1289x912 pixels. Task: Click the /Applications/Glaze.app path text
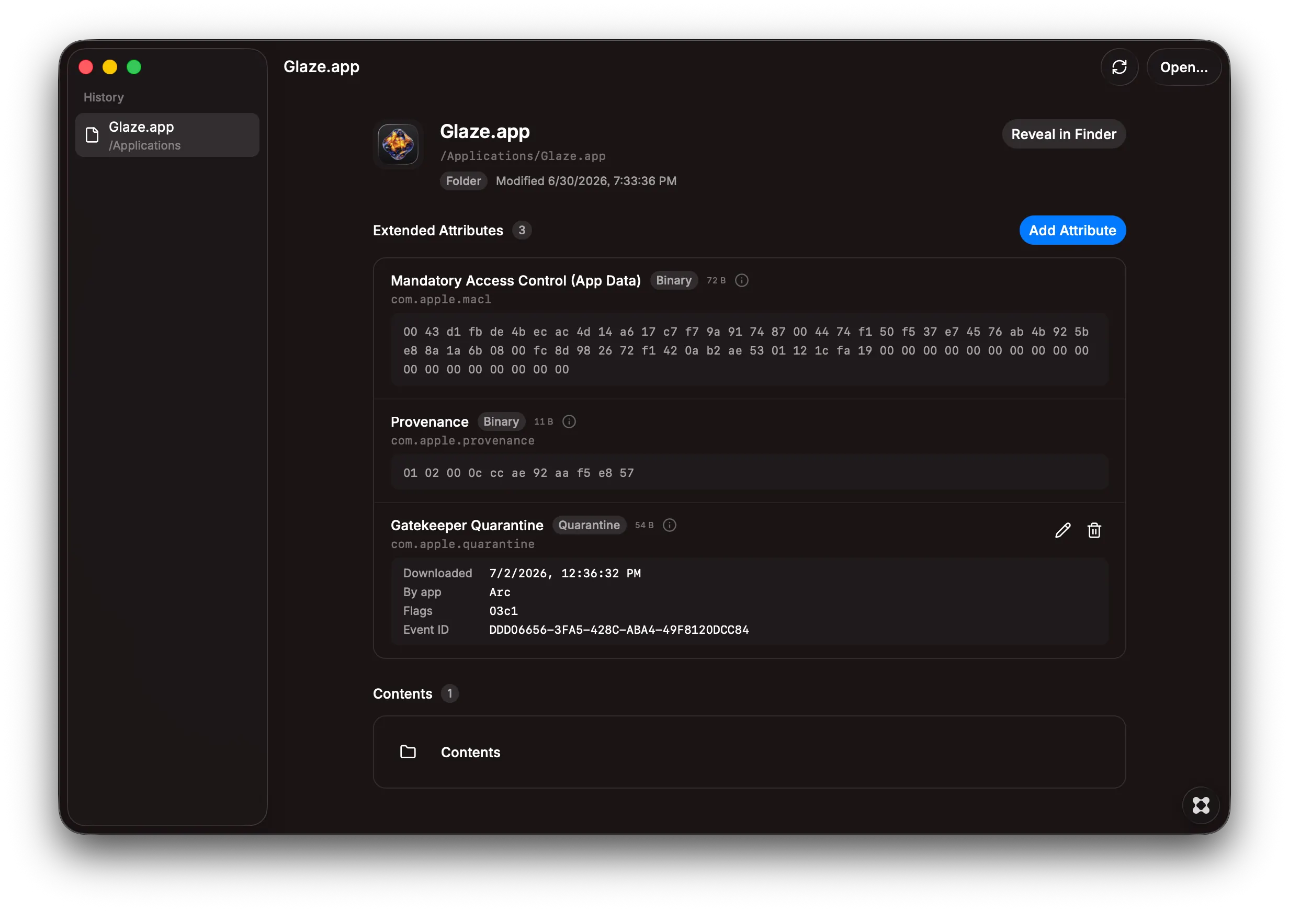pos(523,156)
